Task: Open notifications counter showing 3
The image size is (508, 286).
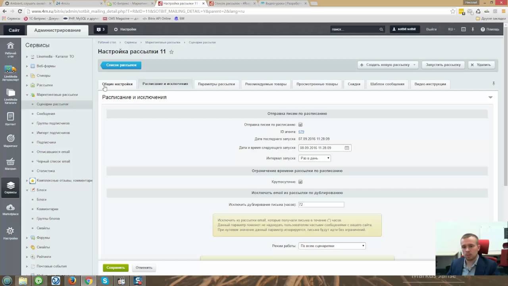Action: (100, 29)
